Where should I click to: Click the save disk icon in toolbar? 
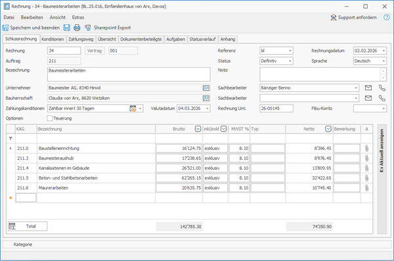point(66,28)
